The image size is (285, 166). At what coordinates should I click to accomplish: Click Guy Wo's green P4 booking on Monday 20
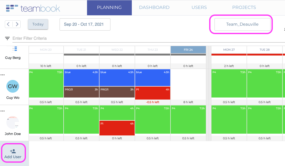tap(46, 83)
